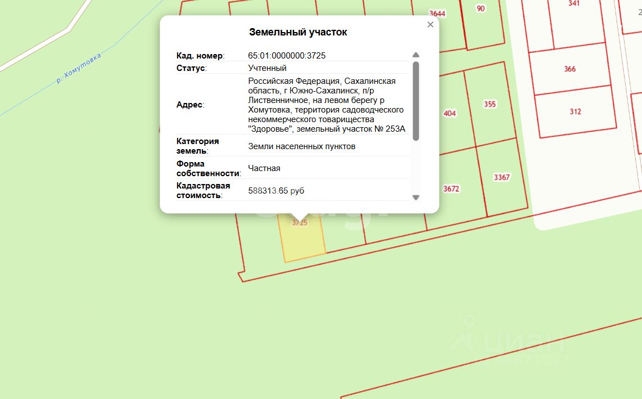
Task: Select parcel 355 on the map
Action: pos(490,104)
